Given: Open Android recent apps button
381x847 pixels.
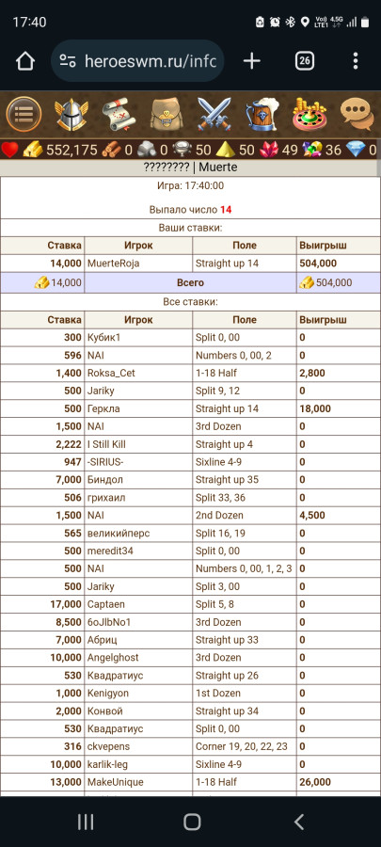Looking at the screenshot, I should tap(86, 822).
